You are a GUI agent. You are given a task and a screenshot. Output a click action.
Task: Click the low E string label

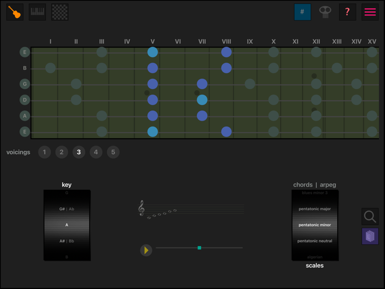pos(25,132)
